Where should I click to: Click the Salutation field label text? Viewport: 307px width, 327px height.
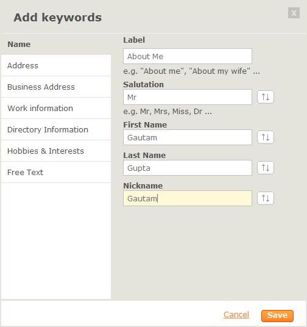click(143, 84)
